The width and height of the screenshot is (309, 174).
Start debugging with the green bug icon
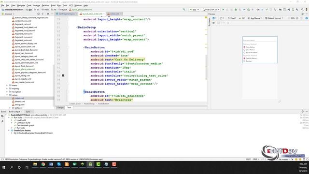click(236, 10)
